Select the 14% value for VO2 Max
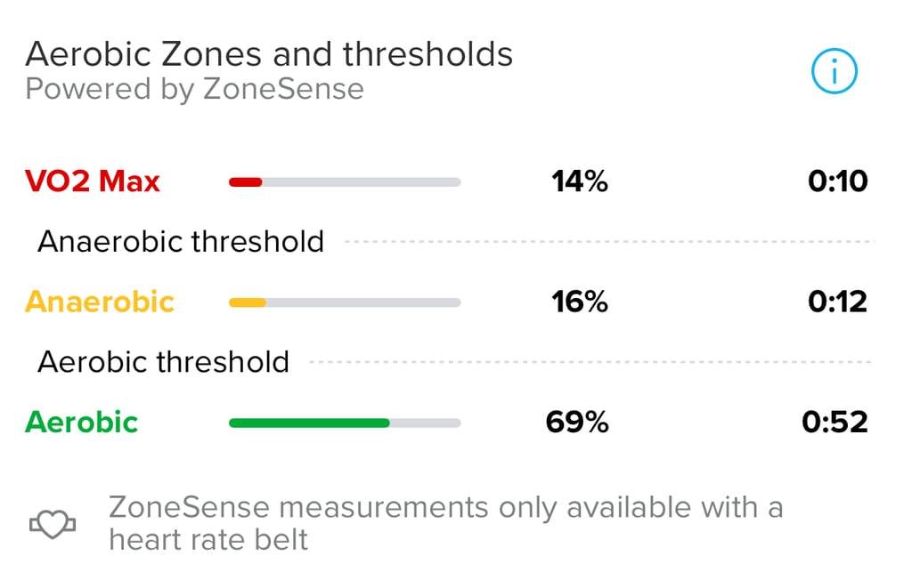Viewport: 912px width, 572px height. (x=580, y=181)
